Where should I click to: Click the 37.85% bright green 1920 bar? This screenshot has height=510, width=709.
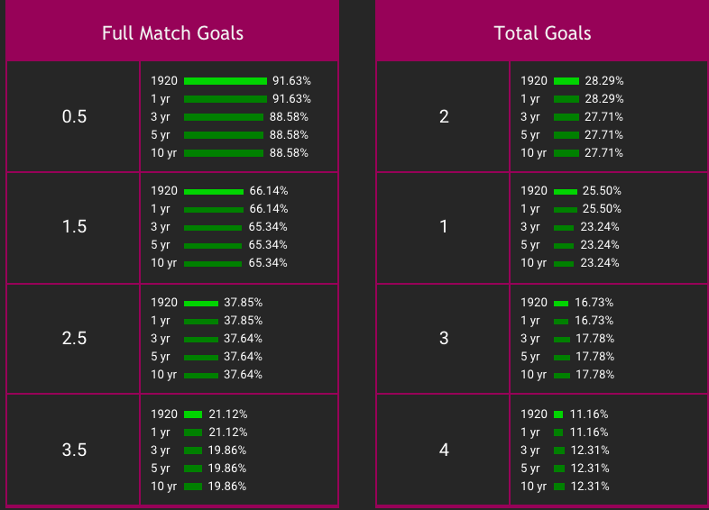point(201,303)
